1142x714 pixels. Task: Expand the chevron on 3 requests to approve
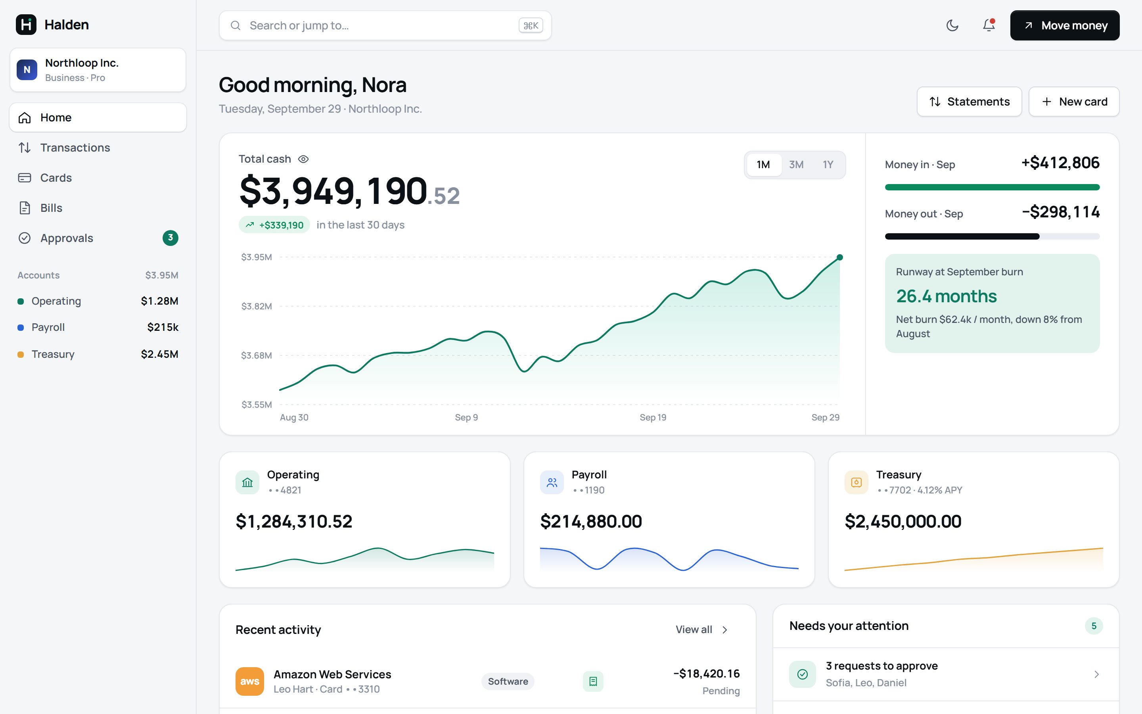(1096, 674)
